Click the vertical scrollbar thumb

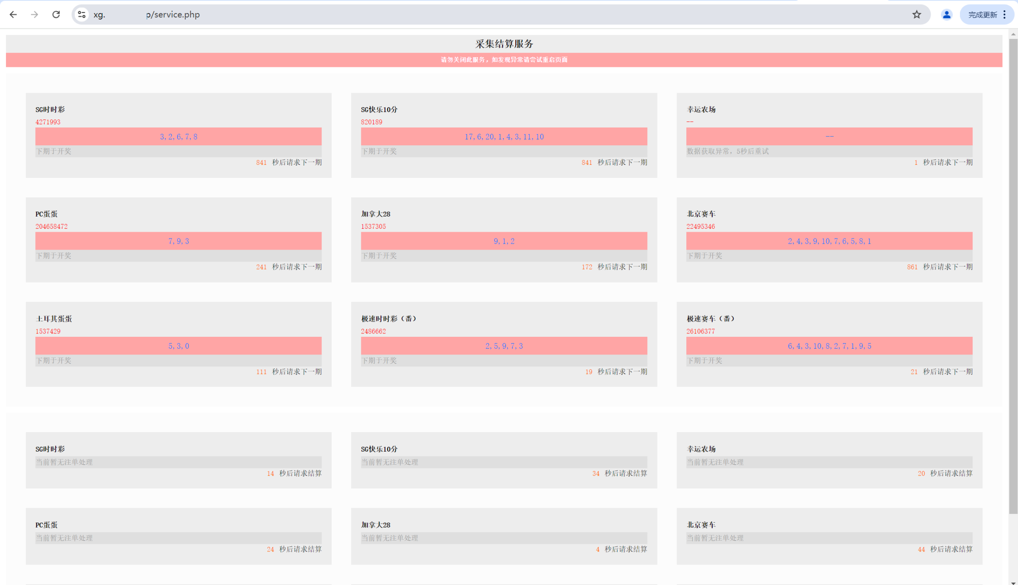1013,275
